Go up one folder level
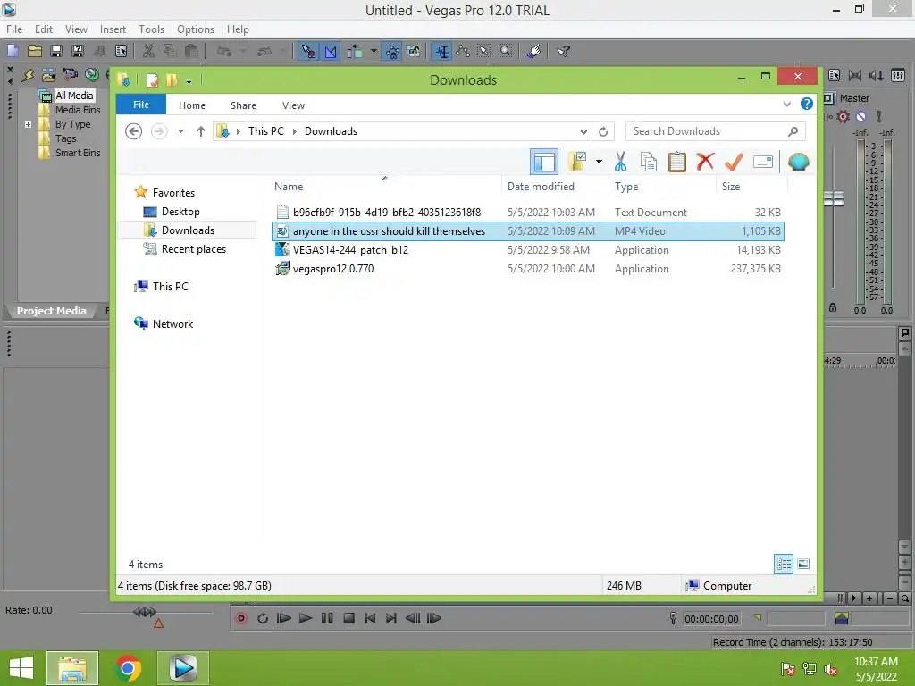The height and width of the screenshot is (686, 915). pyautogui.click(x=201, y=131)
